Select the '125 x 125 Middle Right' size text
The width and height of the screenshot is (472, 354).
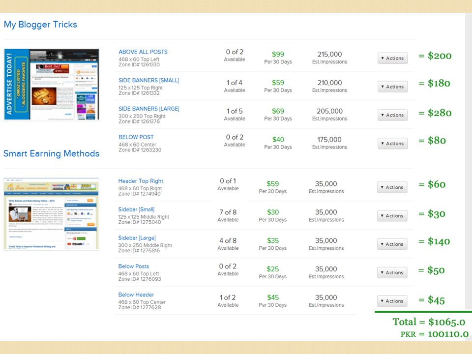(x=144, y=217)
